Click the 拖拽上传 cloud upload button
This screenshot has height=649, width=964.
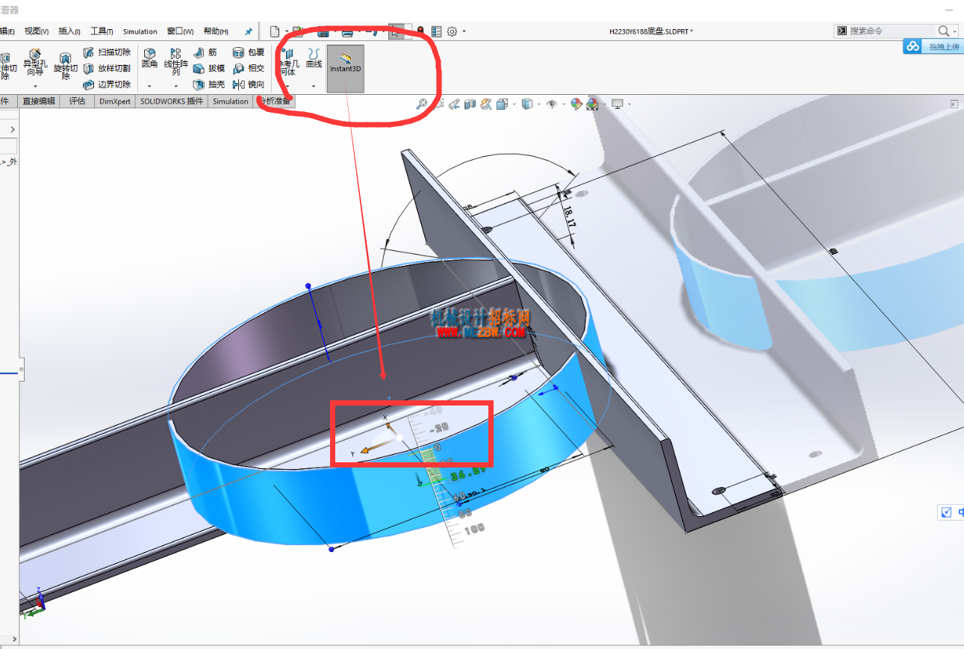coord(933,46)
